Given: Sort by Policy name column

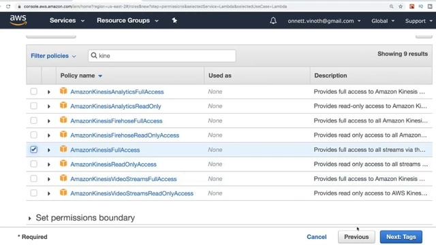Looking at the screenshot, I should pyautogui.click(x=81, y=76).
